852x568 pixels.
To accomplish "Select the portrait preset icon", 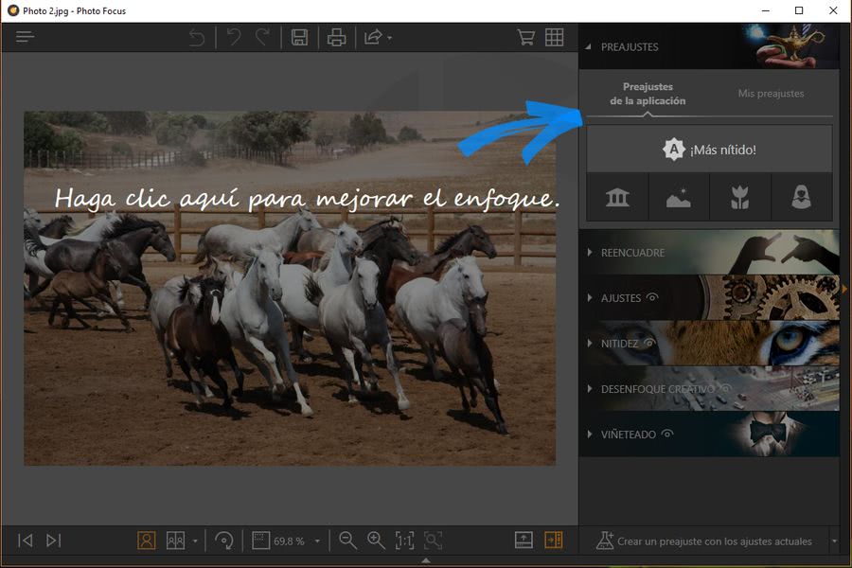I will [x=802, y=197].
